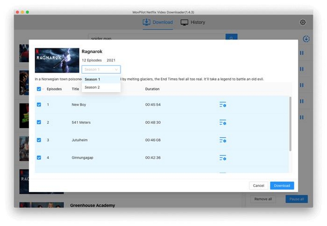Click the Ragnarok poster thumbnail
This screenshot has height=226, width=327.
tap(57, 60)
